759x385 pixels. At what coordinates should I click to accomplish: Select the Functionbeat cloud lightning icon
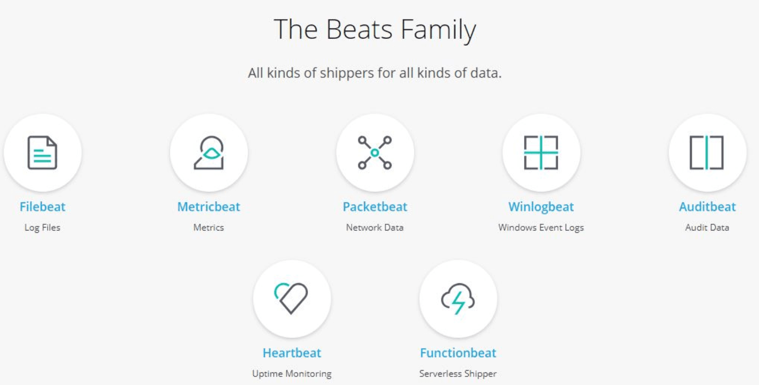pyautogui.click(x=458, y=299)
